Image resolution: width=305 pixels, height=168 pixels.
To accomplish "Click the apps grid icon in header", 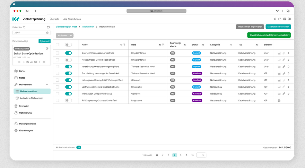I will 289,19.
